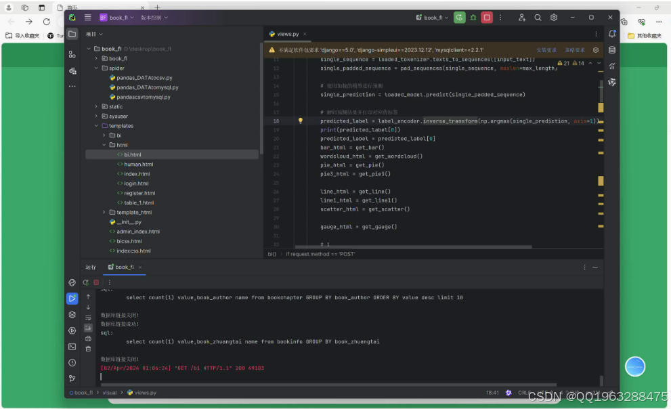Viewport: 671px width, 409px height.
Task: Open login.html in project tree
Action: tap(136, 184)
